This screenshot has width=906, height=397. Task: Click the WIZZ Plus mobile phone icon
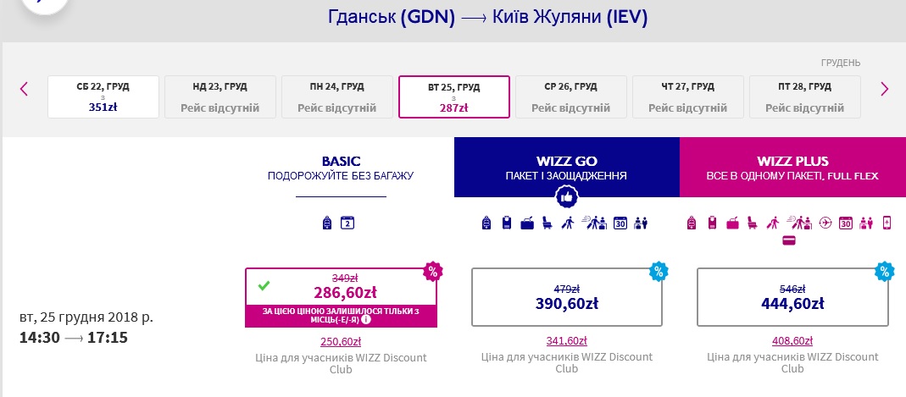click(887, 223)
